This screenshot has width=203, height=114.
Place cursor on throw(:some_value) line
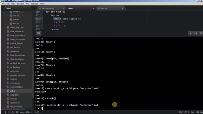pos(67,19)
